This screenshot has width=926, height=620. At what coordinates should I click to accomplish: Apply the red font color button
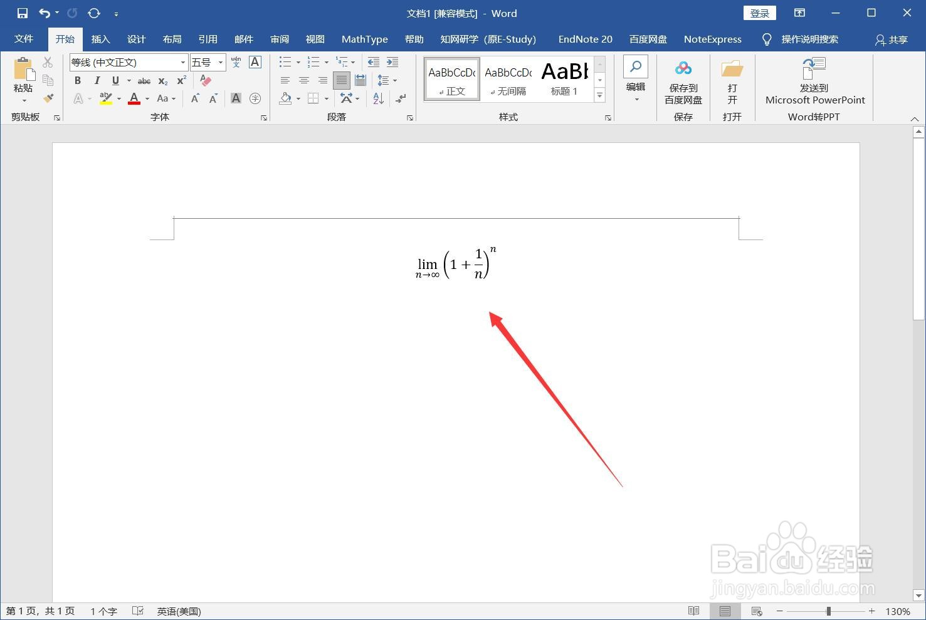coord(134,98)
